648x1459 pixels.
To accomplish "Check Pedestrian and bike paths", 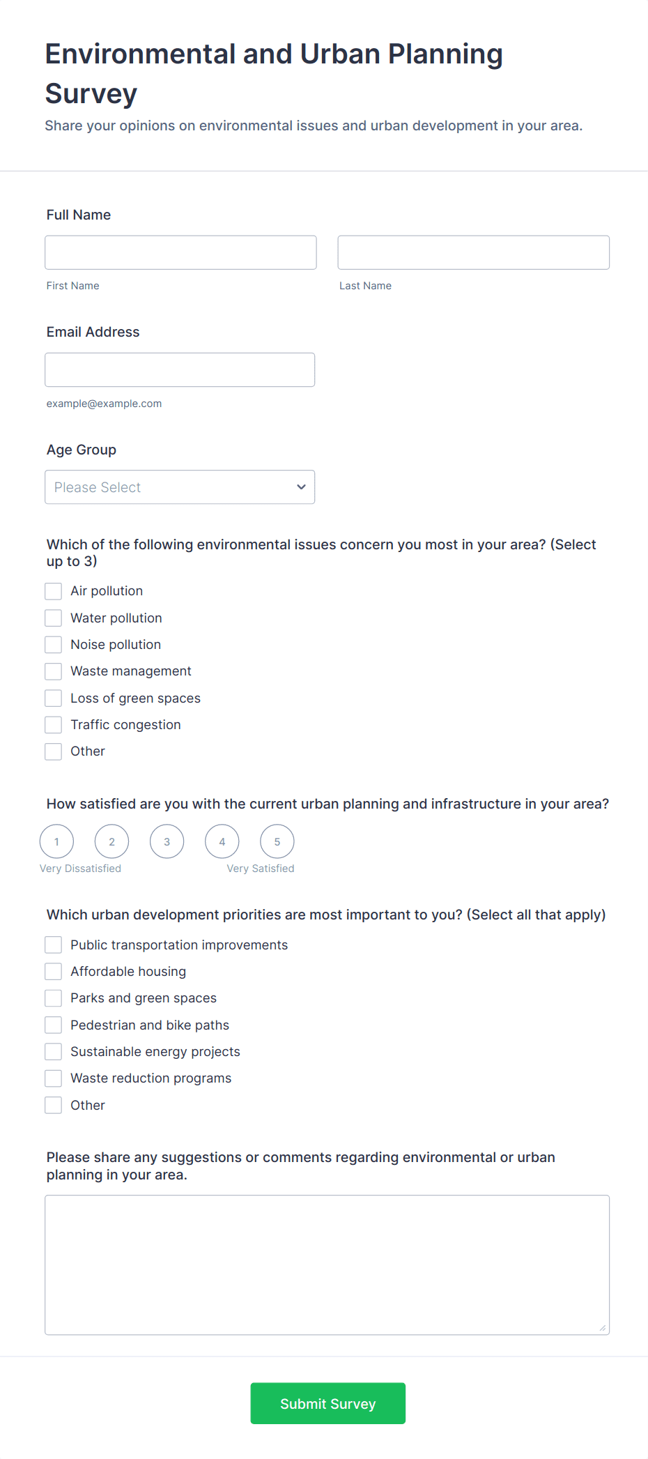I will tap(54, 1025).
